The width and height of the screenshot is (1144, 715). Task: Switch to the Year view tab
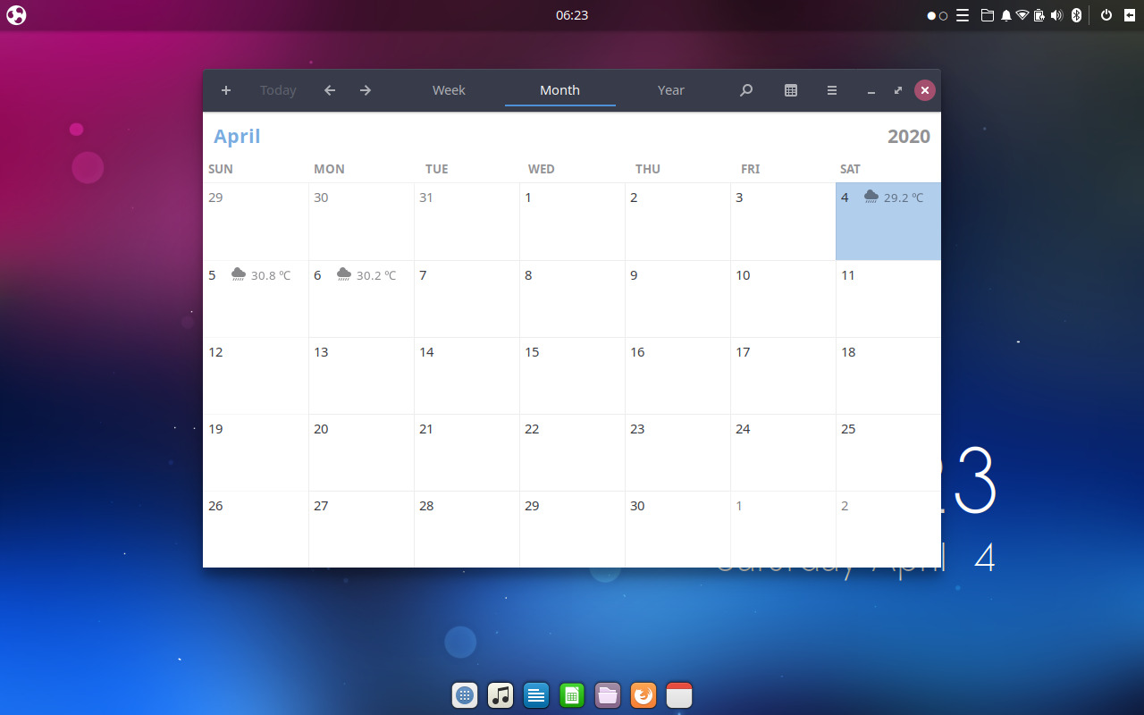pyautogui.click(x=670, y=90)
